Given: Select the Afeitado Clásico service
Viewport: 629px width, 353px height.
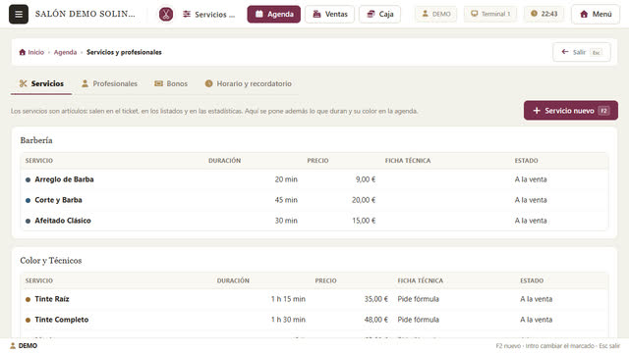Looking at the screenshot, I should pyautogui.click(x=63, y=221).
